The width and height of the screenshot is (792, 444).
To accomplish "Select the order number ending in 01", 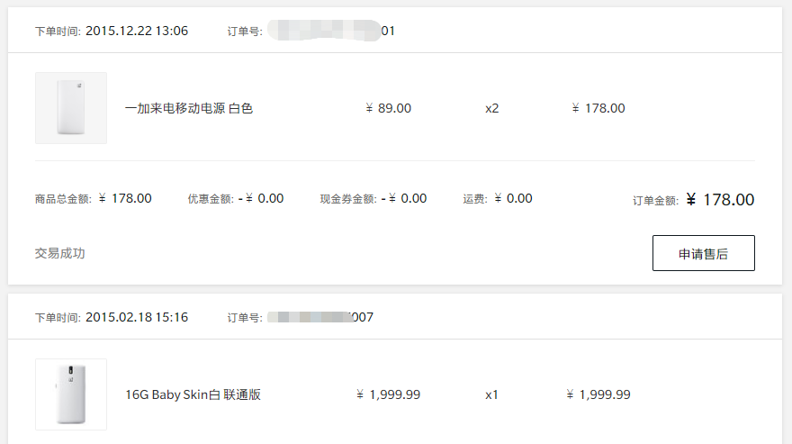I will click(331, 31).
